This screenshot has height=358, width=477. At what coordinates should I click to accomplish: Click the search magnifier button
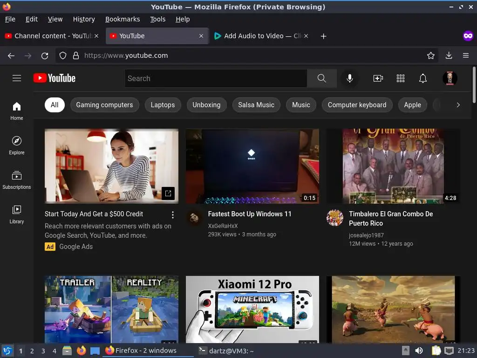322,78
